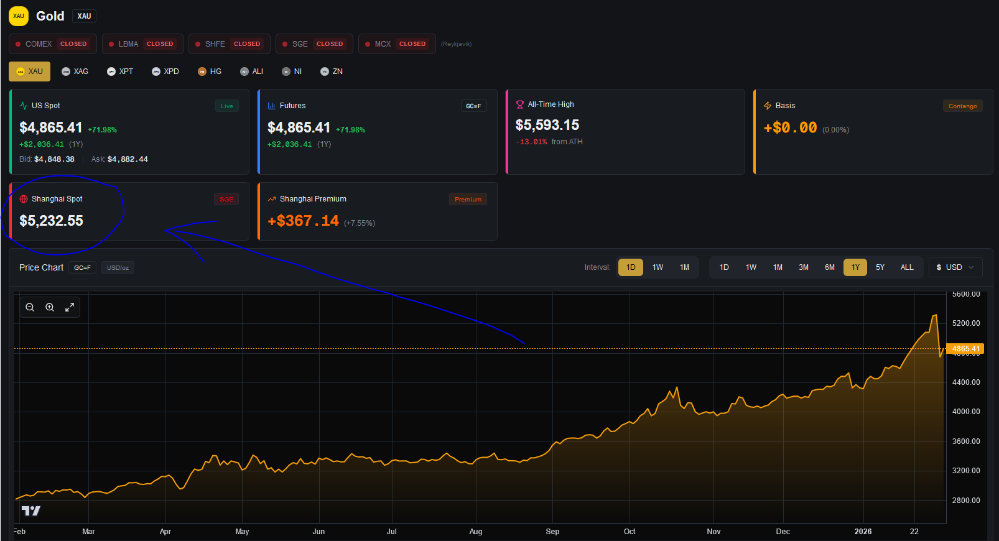Click the Shanghai Spot globe icon
This screenshot has width=999, height=541.
(x=24, y=199)
